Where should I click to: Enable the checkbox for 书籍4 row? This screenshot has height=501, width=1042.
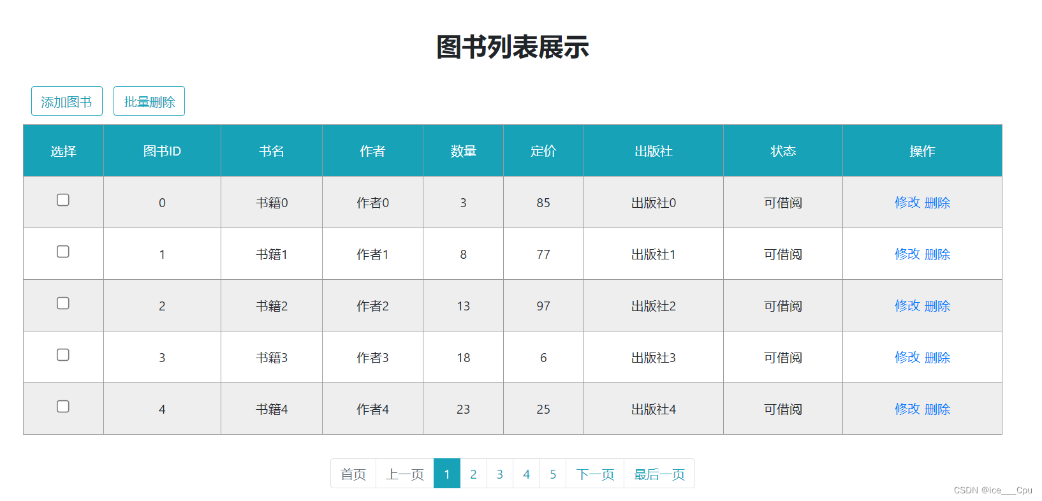coord(63,407)
